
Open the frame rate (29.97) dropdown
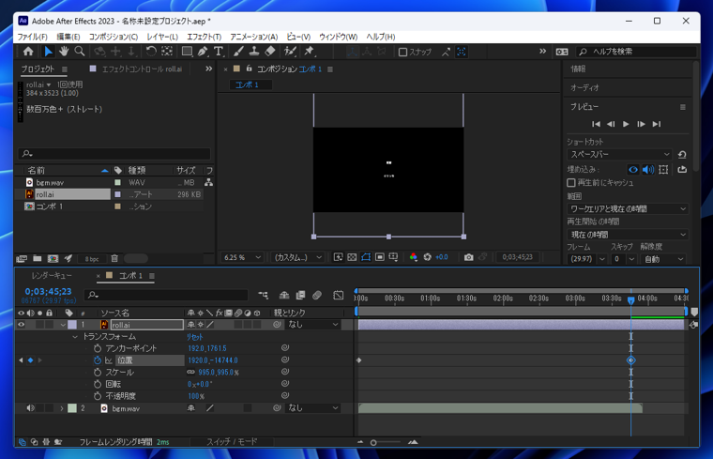pos(587,259)
